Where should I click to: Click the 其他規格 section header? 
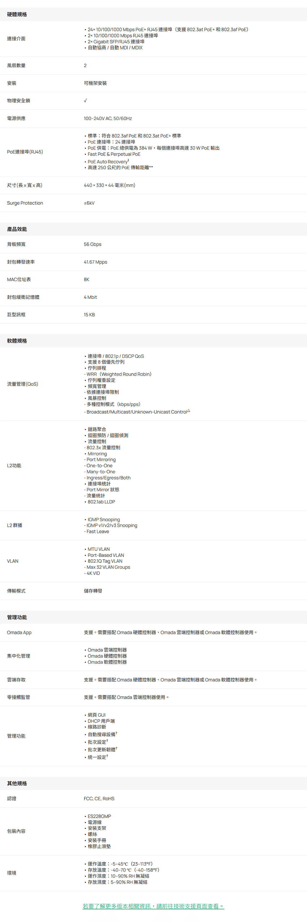click(x=17, y=783)
